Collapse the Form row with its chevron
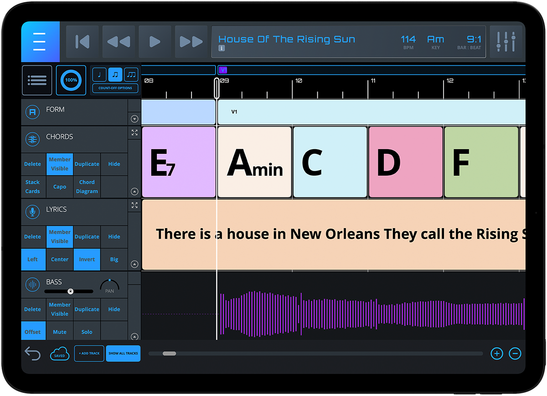 pos(134,119)
